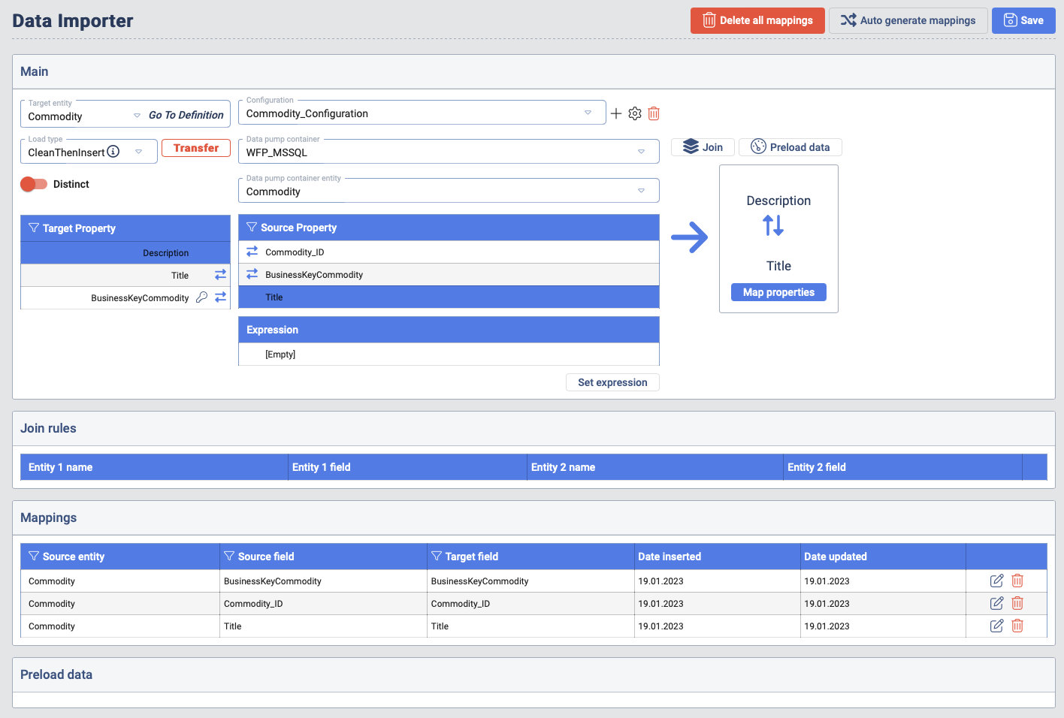Click the Set expression button
Viewport: 1064px width, 718px height.
pyautogui.click(x=612, y=382)
